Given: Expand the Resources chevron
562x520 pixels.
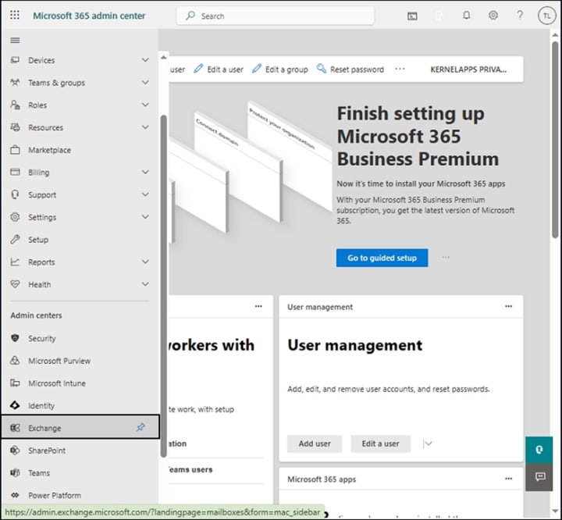Looking at the screenshot, I should pos(145,127).
